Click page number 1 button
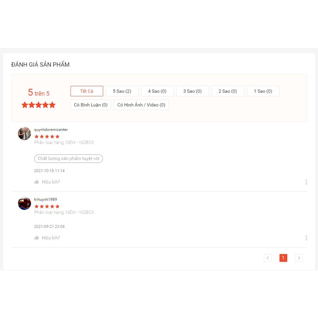Screen dimensions: 318x318 click(x=283, y=258)
